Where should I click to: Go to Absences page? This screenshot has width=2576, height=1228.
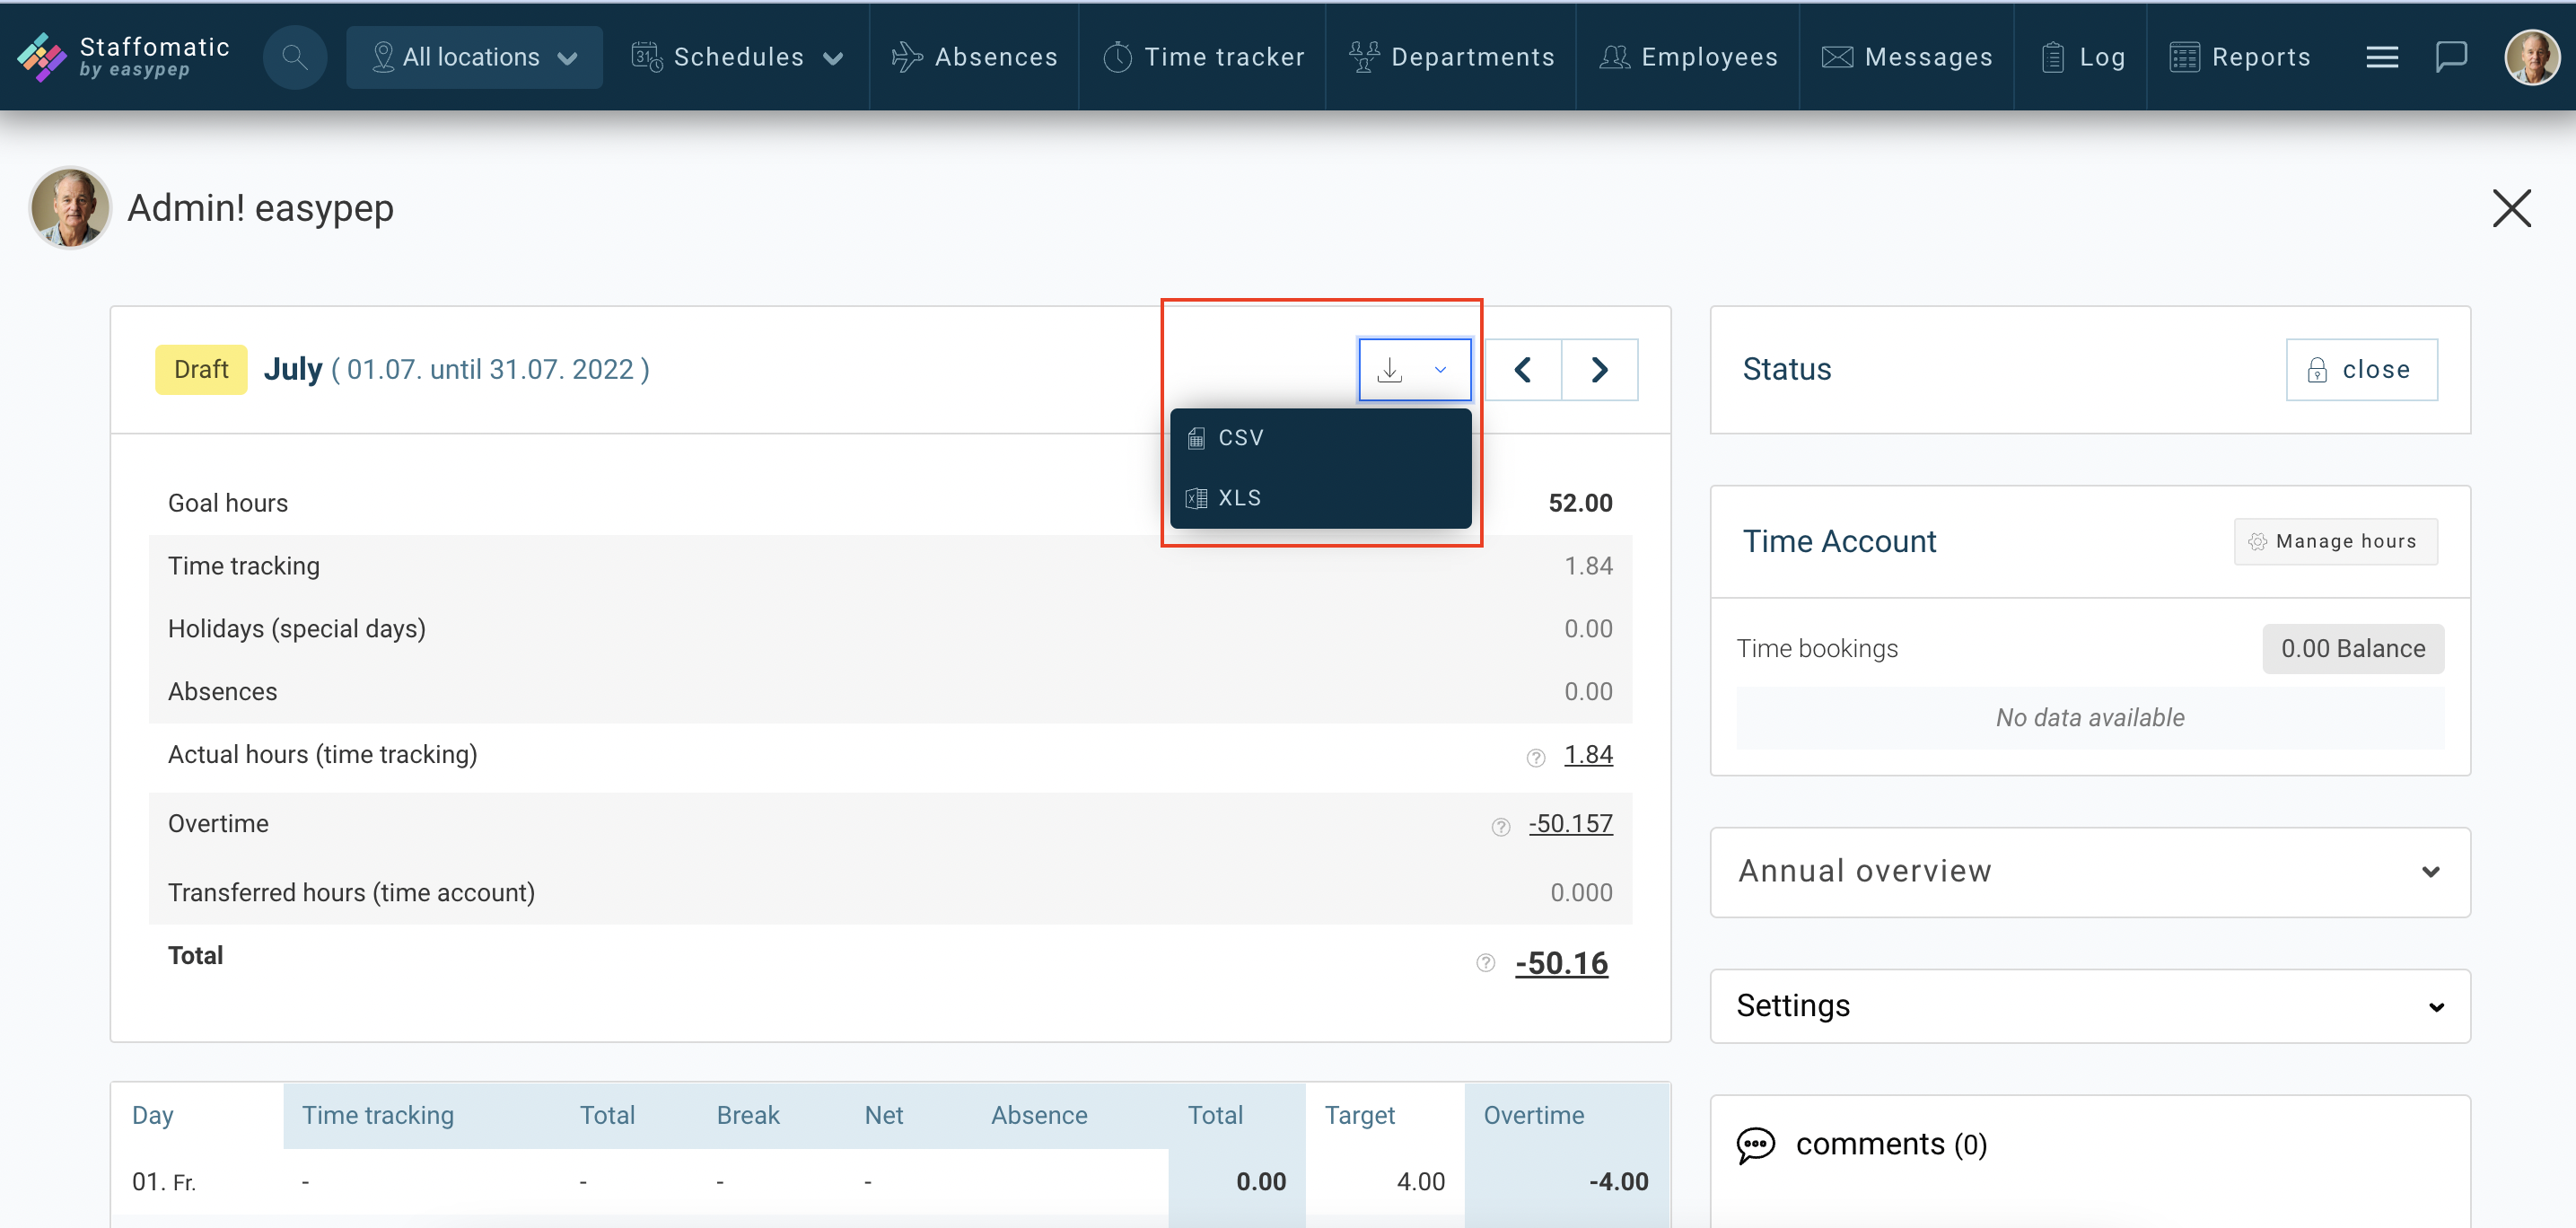pos(974,57)
